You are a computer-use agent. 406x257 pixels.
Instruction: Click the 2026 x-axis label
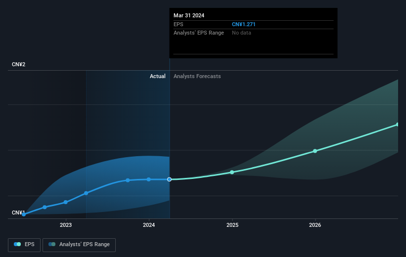[315, 225]
